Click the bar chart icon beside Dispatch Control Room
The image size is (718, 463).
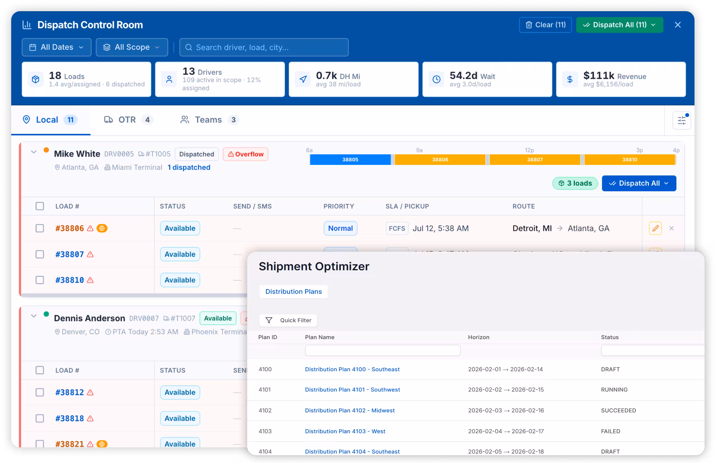[27, 25]
